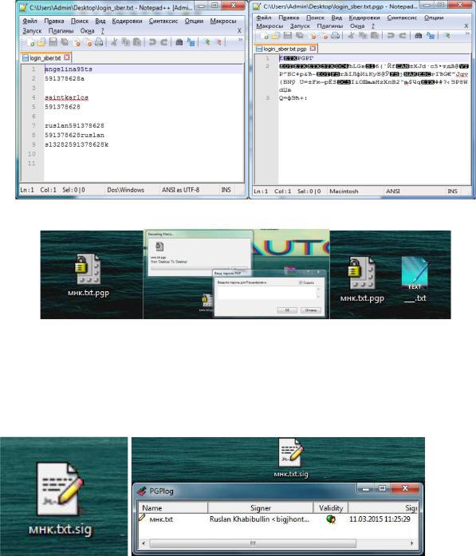476x556 pixels.
Task: Select мнк.txt.sig icon above PGPlog window
Action: pos(291,457)
